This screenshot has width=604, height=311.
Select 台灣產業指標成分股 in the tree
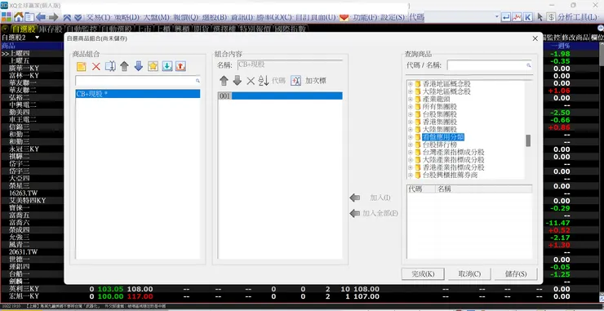pos(453,152)
